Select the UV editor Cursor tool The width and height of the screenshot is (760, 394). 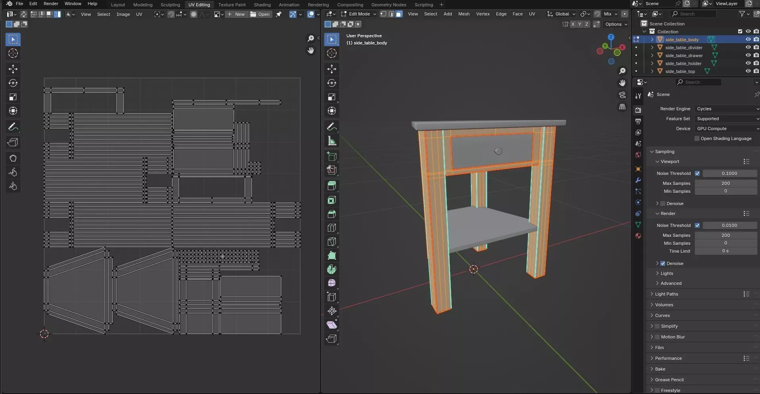[x=13, y=53]
